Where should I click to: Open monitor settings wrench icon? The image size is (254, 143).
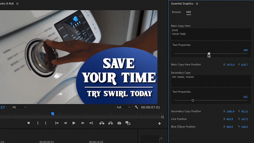tap(136, 107)
